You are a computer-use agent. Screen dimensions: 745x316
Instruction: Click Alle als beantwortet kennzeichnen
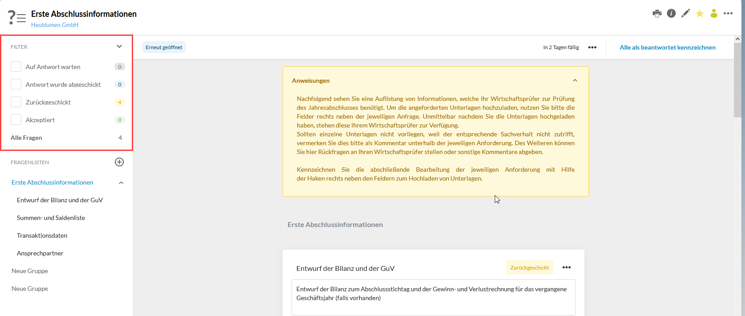pos(667,47)
